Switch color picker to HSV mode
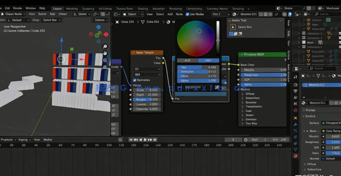Image resolution: width=341 pixels, height=176 pixels. tap(209, 61)
